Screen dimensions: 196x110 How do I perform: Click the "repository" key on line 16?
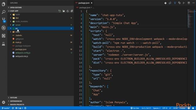(98, 71)
